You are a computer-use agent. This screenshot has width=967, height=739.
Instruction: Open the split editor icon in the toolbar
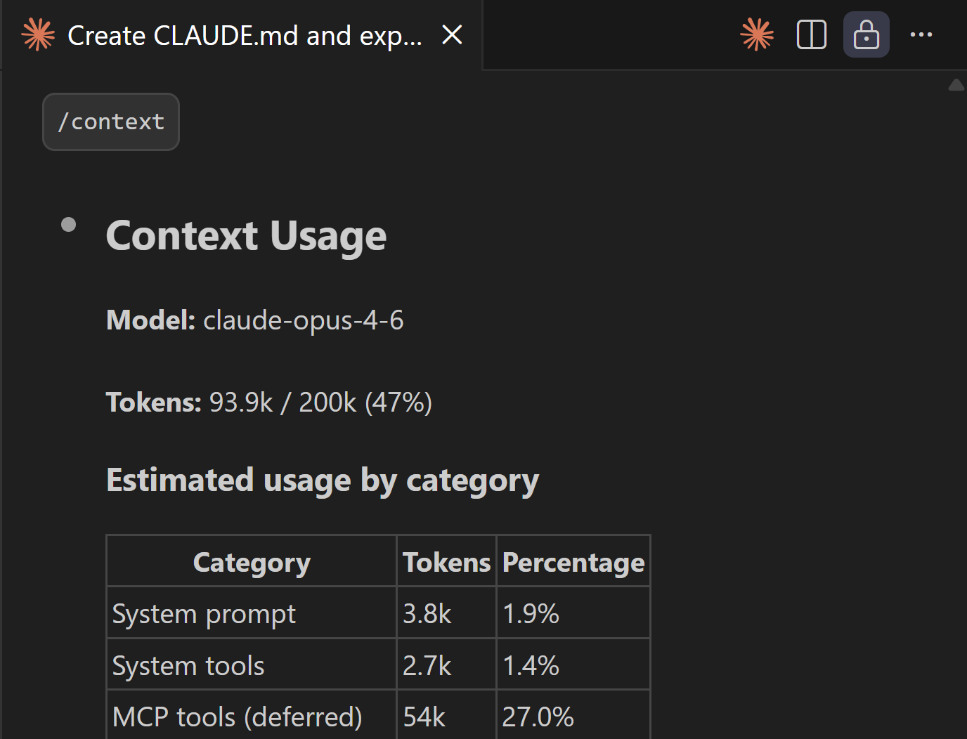[812, 34]
